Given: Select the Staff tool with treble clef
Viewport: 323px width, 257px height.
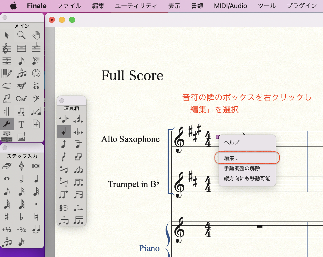Looking at the screenshot, I should tap(7, 48).
